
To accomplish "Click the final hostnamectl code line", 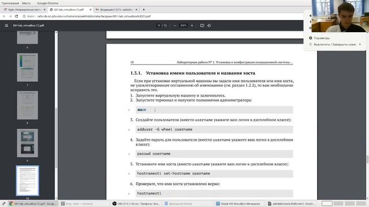I will coord(214,193).
